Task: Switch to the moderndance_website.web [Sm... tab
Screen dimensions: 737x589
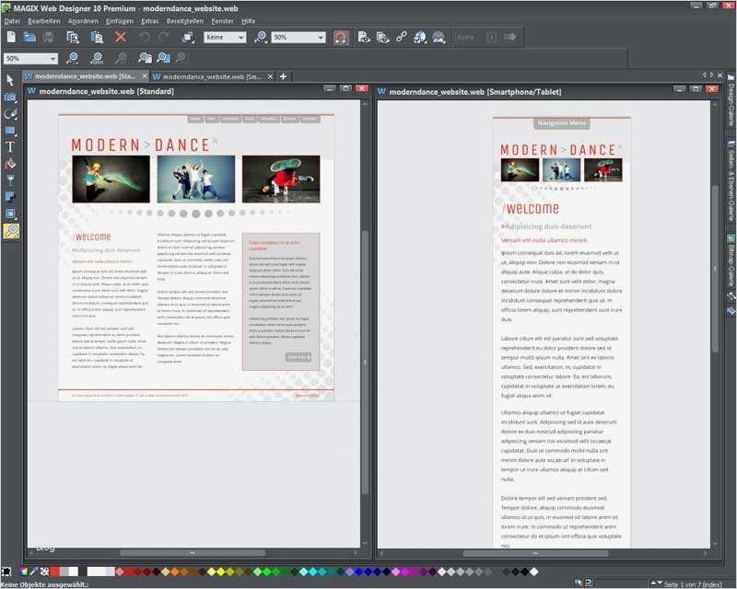Action: pos(210,76)
